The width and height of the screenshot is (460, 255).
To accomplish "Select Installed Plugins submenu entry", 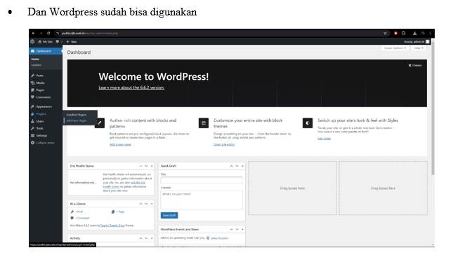I will tap(77, 115).
